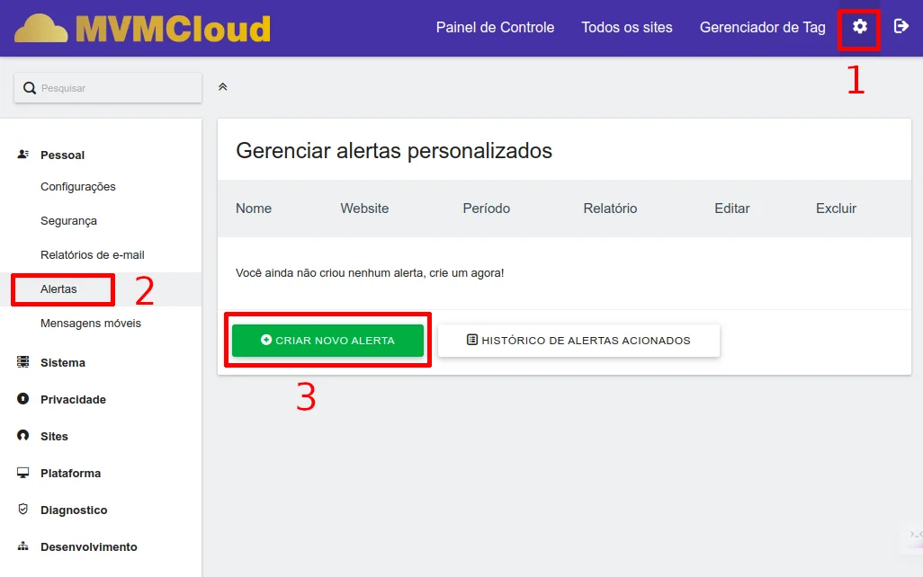Viewport: 923px width, 577px height.
Task: Open Relatórios de e-mail page
Action: click(x=92, y=255)
